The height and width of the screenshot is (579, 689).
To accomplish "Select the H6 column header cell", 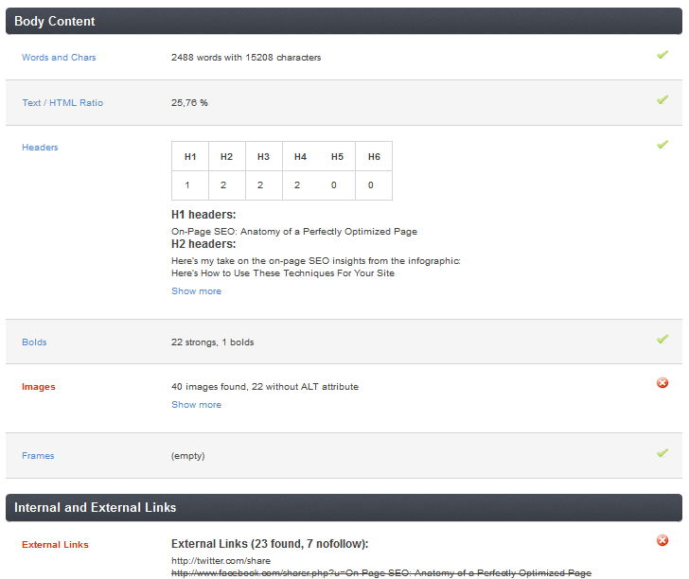I will [374, 156].
